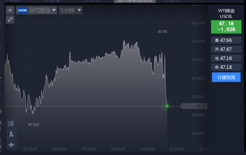
Task: Open the indicators waveform icon
Action: (x=11, y=145)
